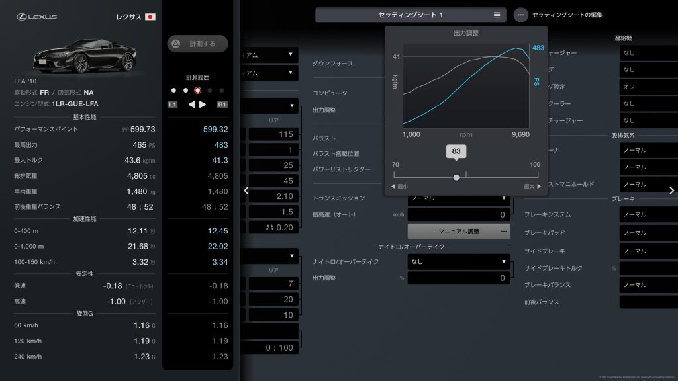Click the ダウンフォース menu label
678x381 pixels.
[x=332, y=63]
